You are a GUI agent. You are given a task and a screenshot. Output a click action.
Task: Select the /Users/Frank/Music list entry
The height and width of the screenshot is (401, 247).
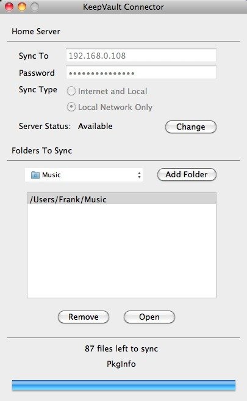click(121, 199)
